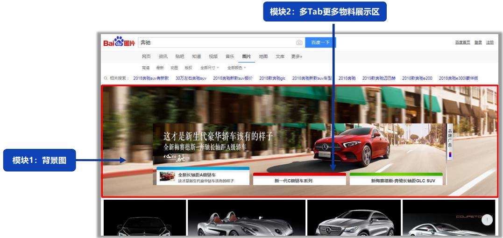This screenshot has width=503, height=238.
Task: Click related search 2018款奔驰glc
Action: pyautogui.click(x=272, y=78)
